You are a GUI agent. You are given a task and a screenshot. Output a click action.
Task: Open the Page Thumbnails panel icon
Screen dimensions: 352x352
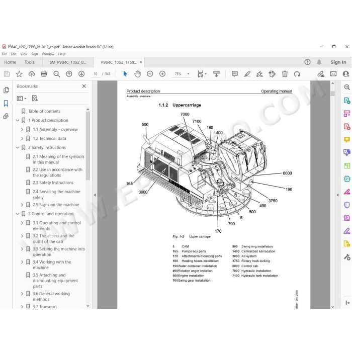point(6,90)
